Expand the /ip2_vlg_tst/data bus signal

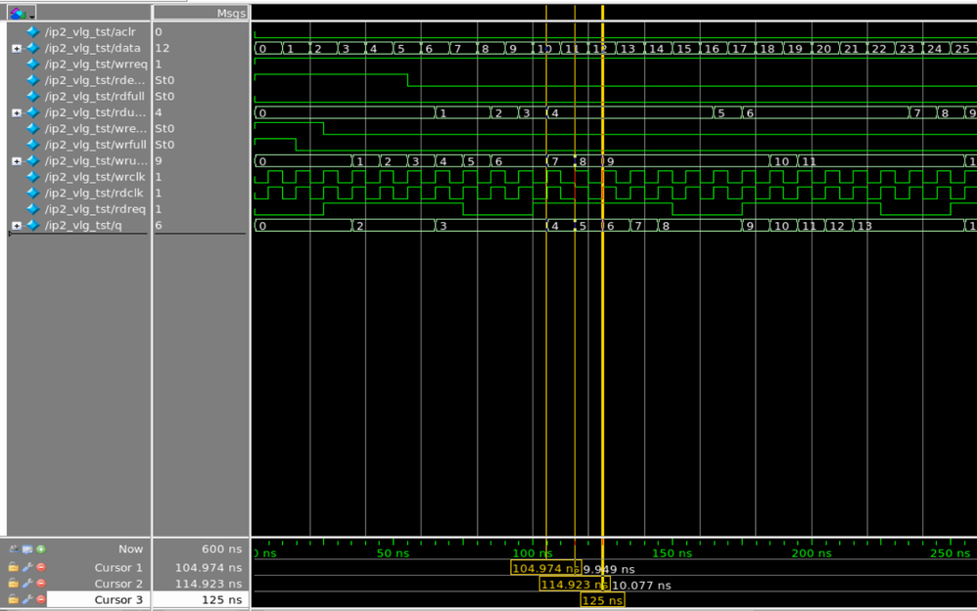17,48
